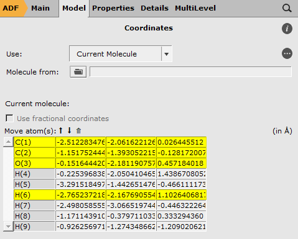Select atom row H(8)
298x239 pixels.
34,216
